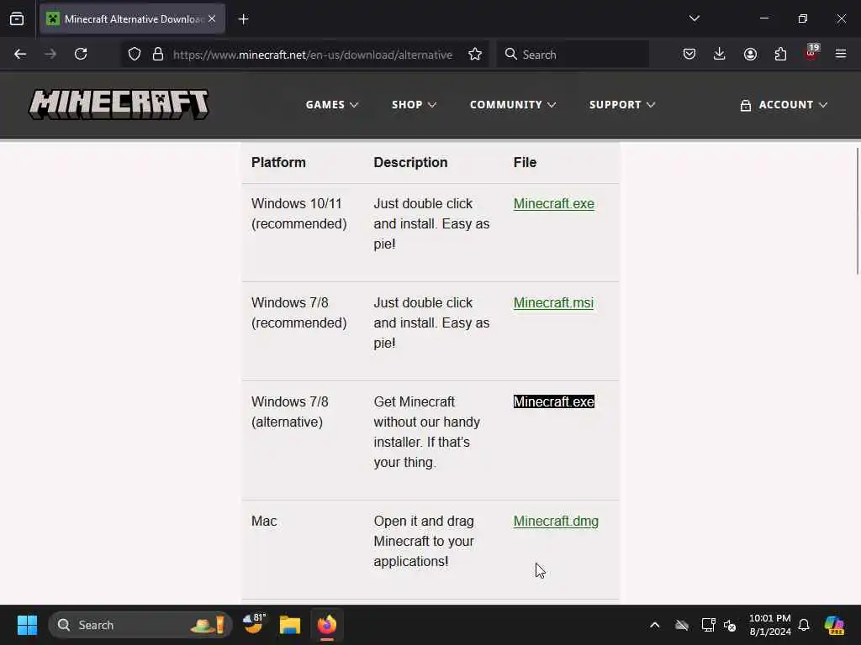Screen dimensions: 861x645
Task: Click the site security padlock icon
Action: [158, 55]
